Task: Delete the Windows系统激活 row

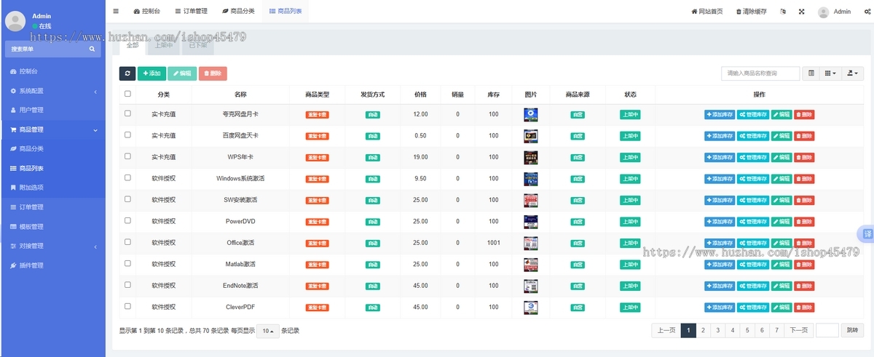Action: (x=804, y=179)
